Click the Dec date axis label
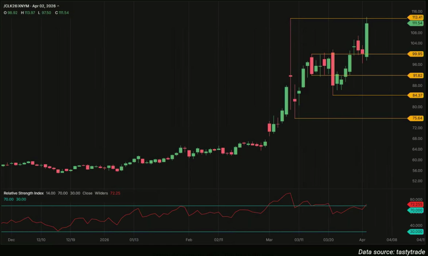The image size is (428, 256). click(x=11, y=240)
